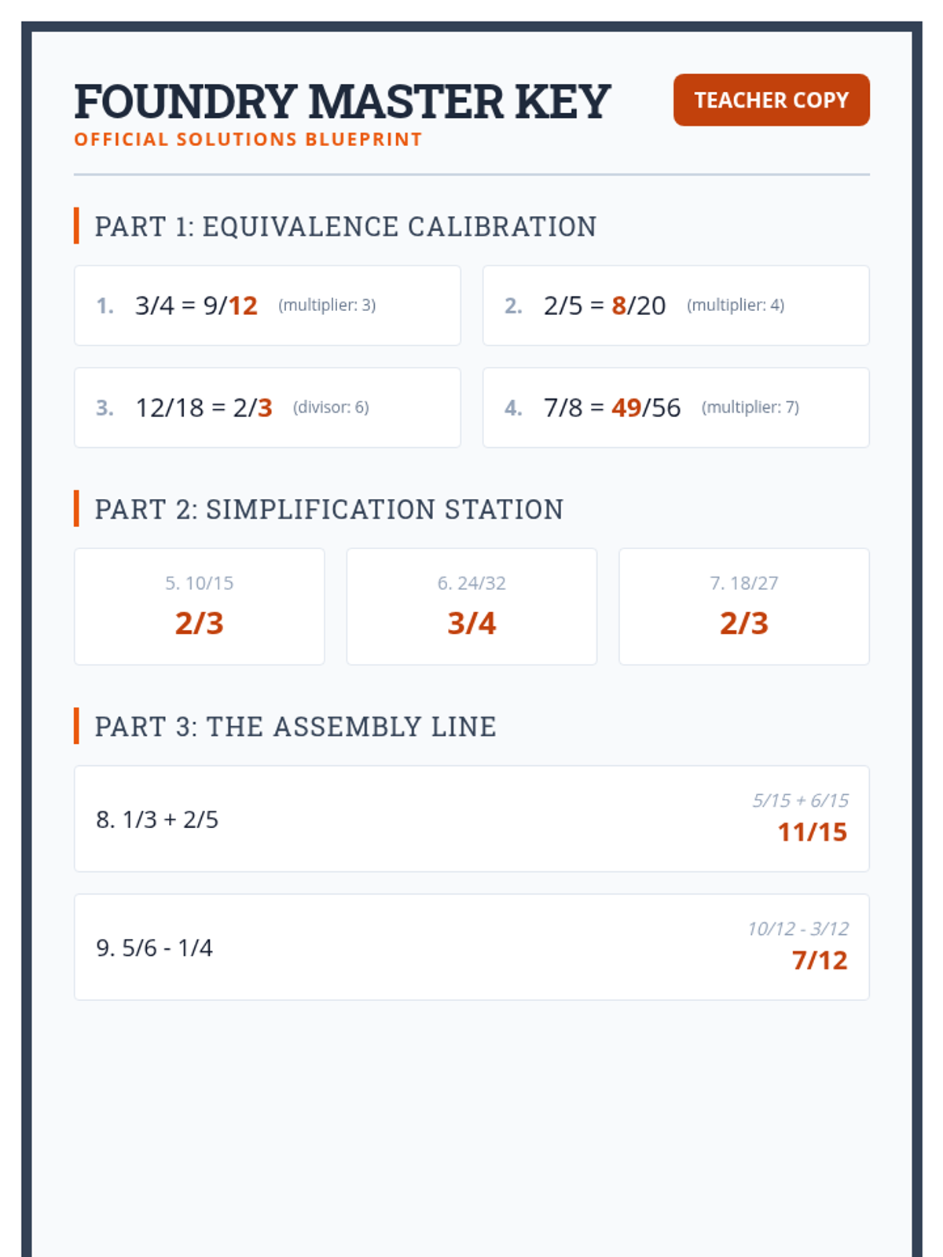Image resolution: width=943 pixels, height=1257 pixels.
Task: Click the Part 1: Equivalence Calibration heading
Action: tap(345, 226)
